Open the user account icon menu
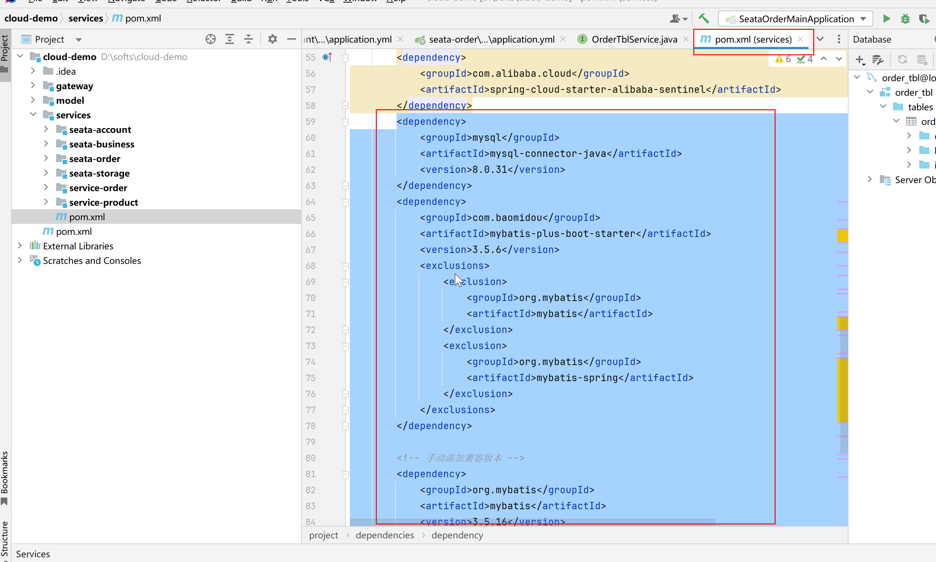 (678, 19)
